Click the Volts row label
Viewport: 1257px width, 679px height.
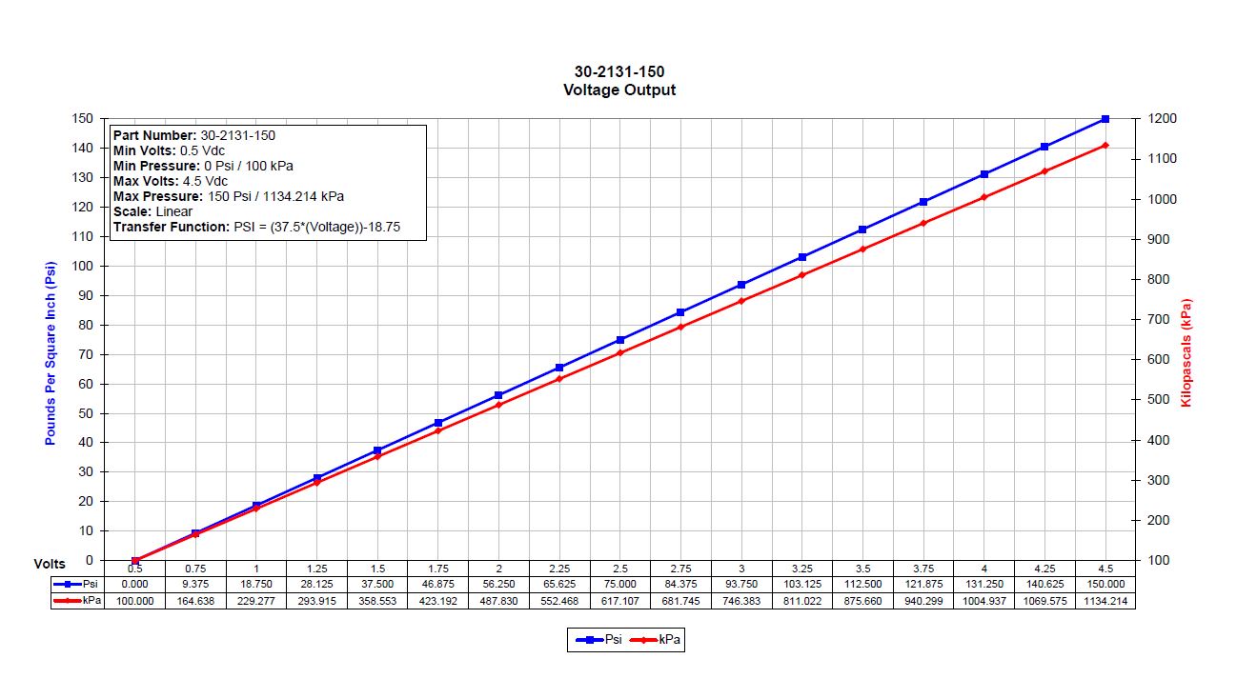pos(50,564)
